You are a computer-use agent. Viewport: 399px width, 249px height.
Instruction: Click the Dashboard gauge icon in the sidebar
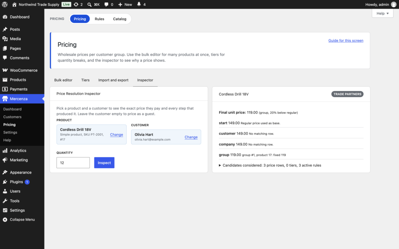click(x=5, y=17)
